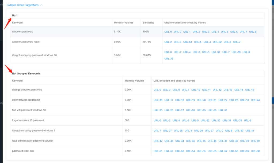Open the URL-31 link
This screenshot has width=274, height=163.
[223, 110]
